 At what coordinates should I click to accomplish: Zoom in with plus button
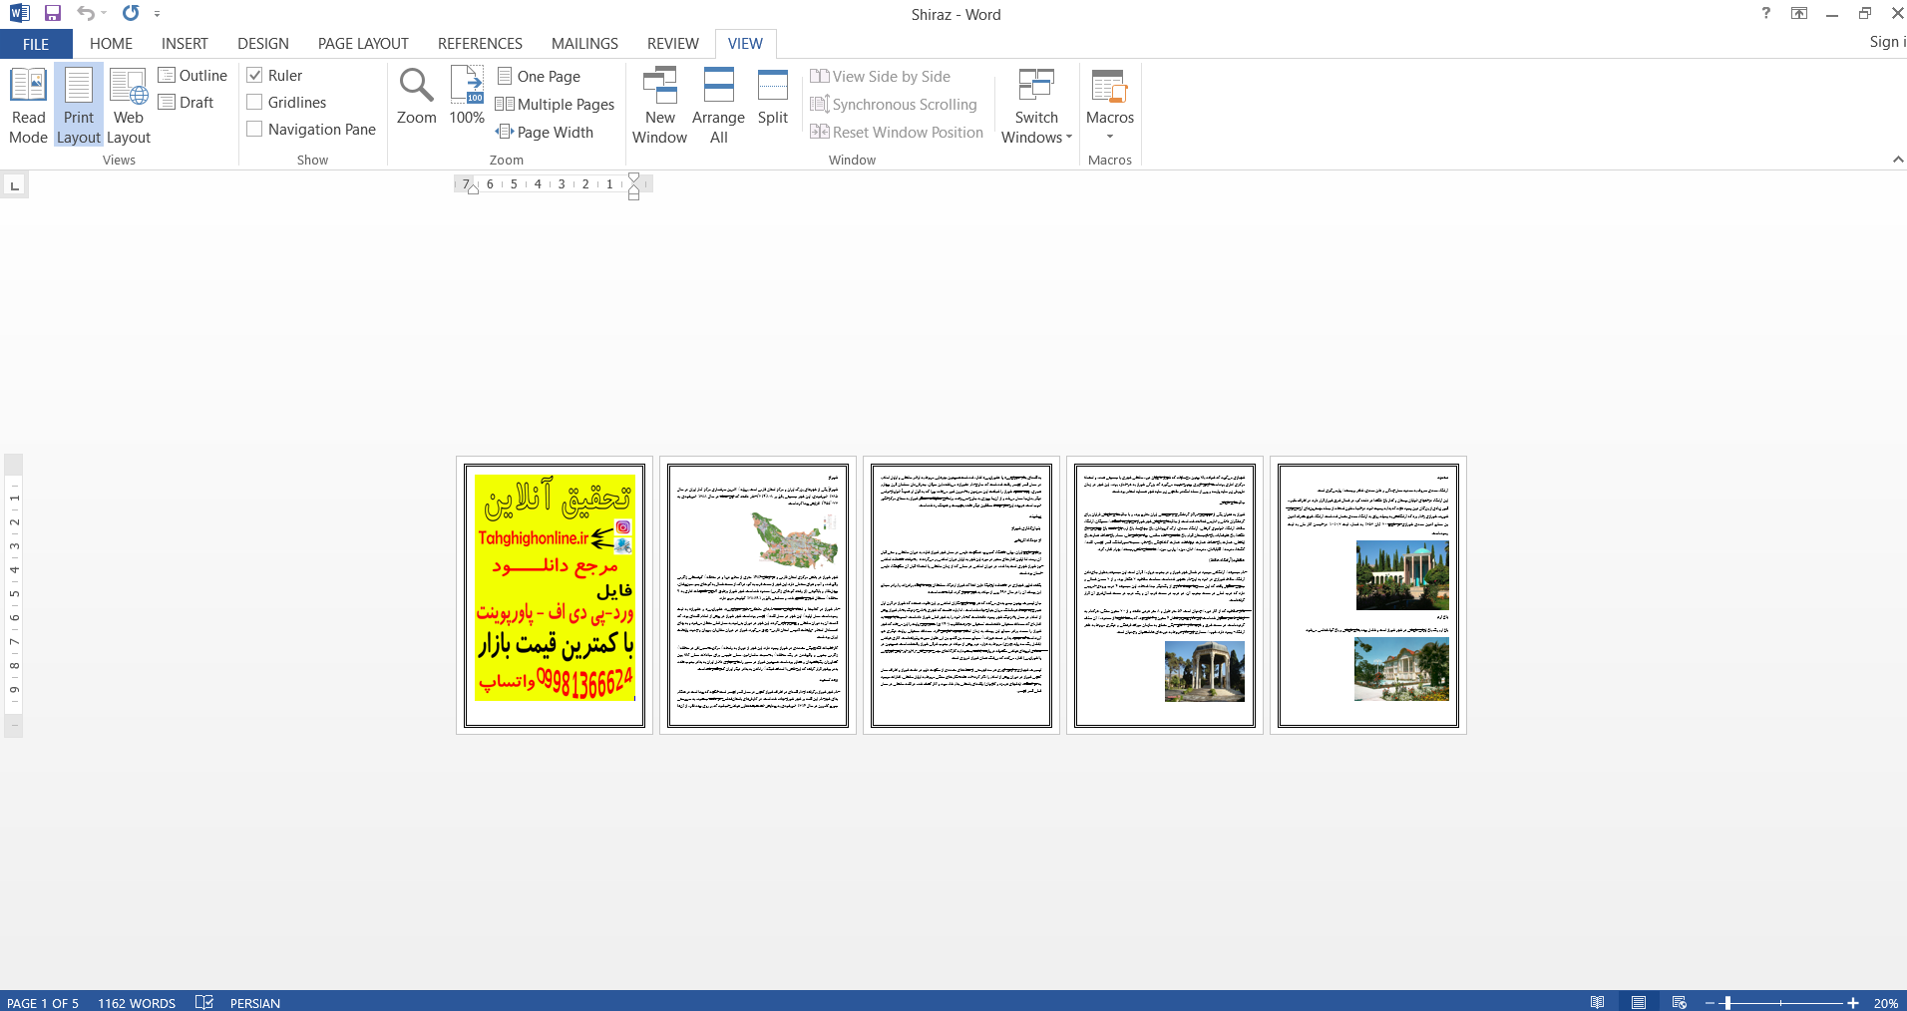pos(1853,1003)
